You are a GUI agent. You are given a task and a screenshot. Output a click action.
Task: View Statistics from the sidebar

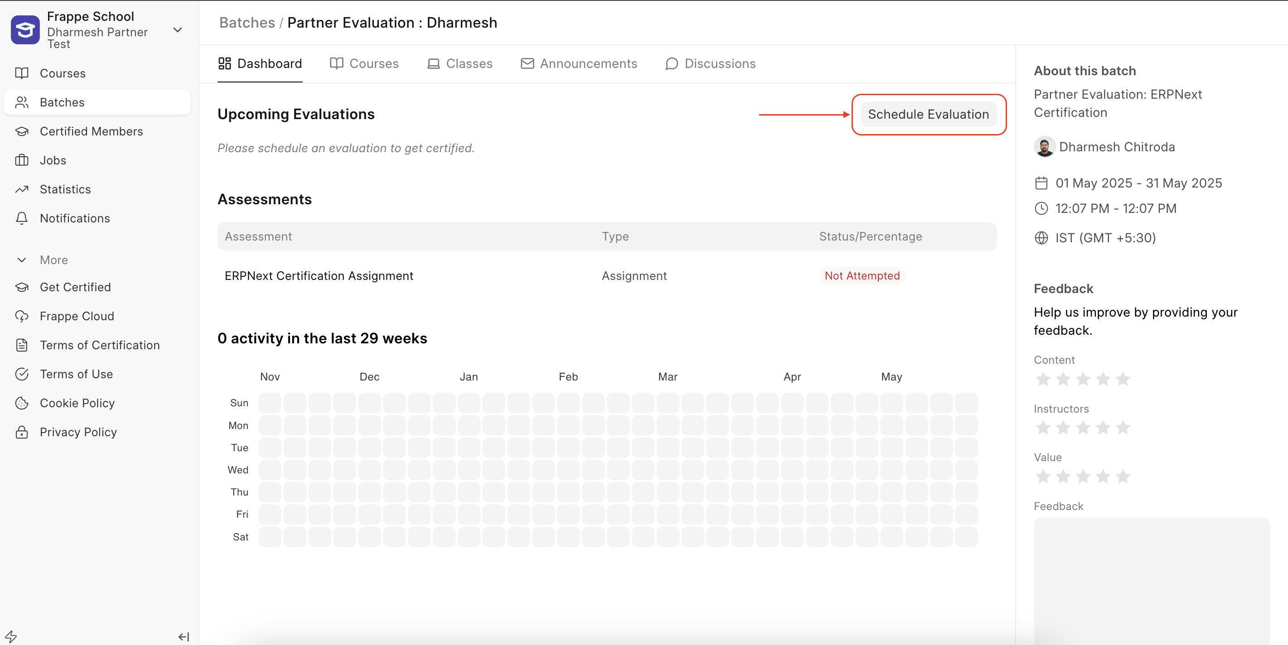pyautogui.click(x=97, y=189)
